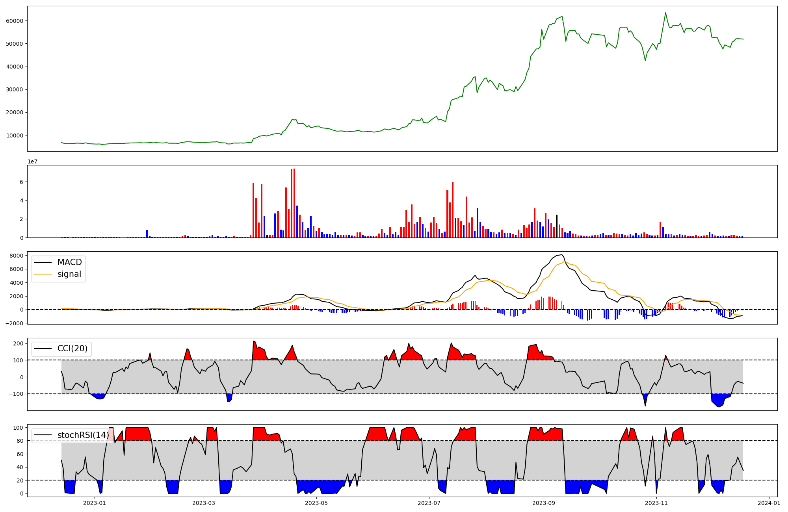Image resolution: width=788 pixels, height=512 pixels.
Task: Click the 80 stochRSI axis label
Action: pos(20,441)
